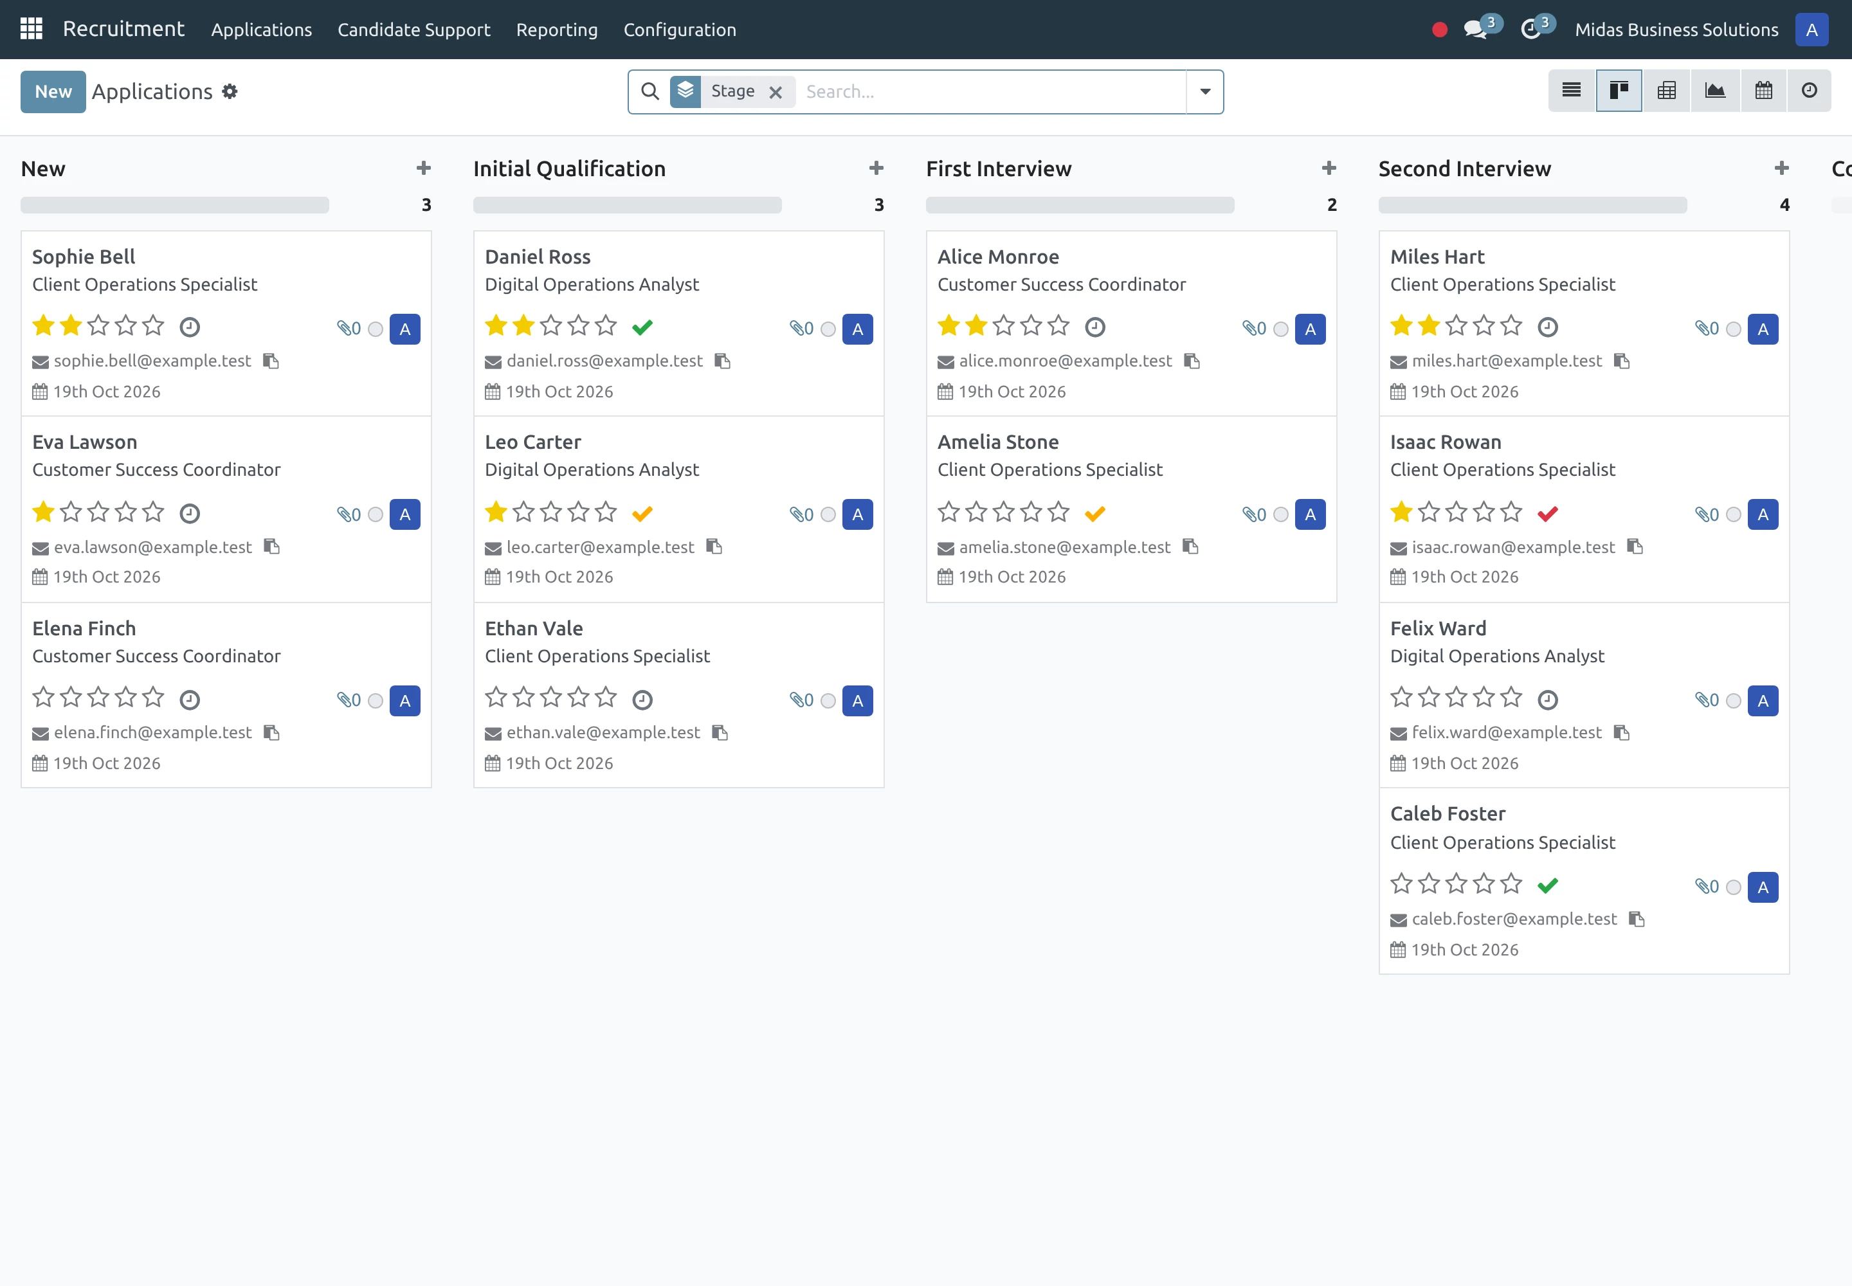The height and width of the screenshot is (1286, 1852).
Task: Copy Sophie Bell's email address
Action: point(271,361)
